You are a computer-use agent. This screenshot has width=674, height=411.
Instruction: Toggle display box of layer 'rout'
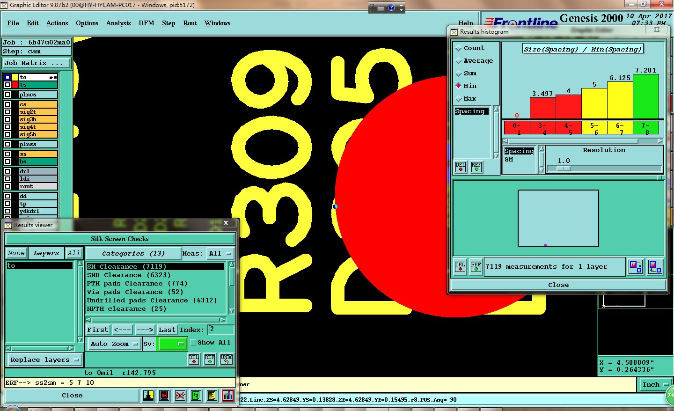click(x=7, y=186)
